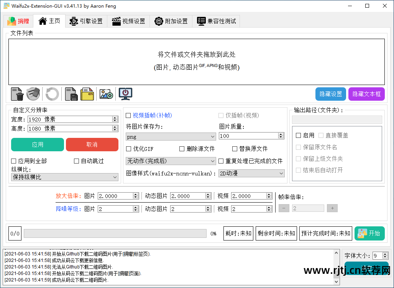Click the 预计完成时间:未知 ETA label
Screen dimensions: 394x288
(326, 234)
